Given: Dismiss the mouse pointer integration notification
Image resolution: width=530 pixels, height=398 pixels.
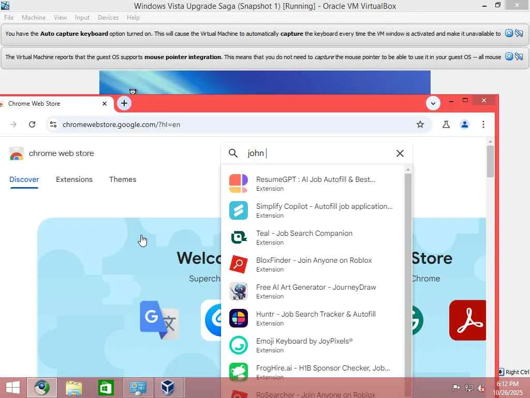Looking at the screenshot, I should tap(509, 56).
